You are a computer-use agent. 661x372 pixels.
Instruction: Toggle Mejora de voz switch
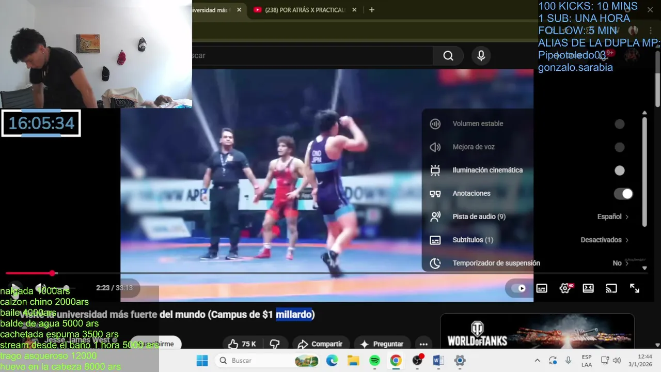click(620, 147)
